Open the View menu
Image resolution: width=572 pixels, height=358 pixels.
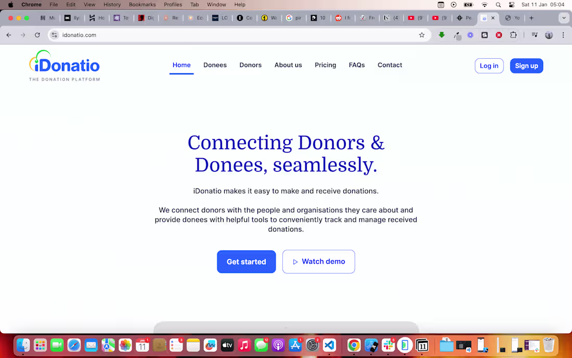point(89,5)
